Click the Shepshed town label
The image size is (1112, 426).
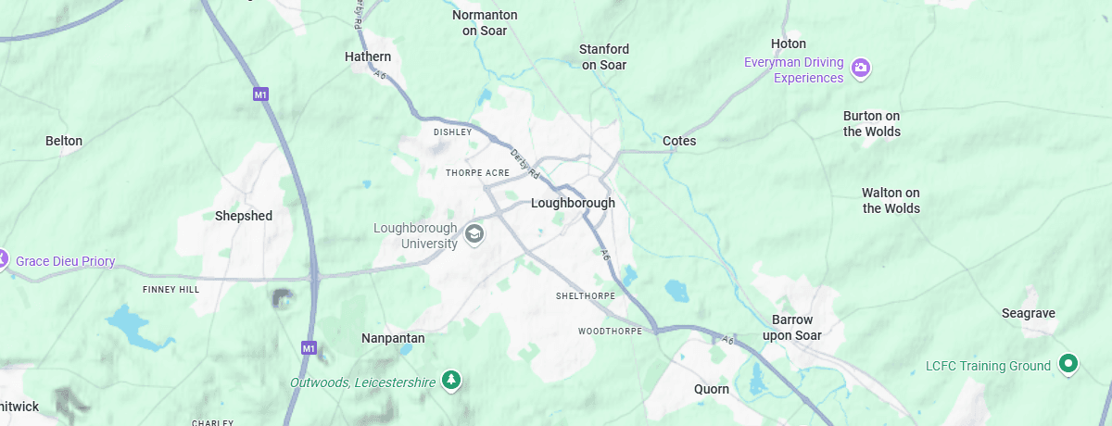tap(244, 216)
